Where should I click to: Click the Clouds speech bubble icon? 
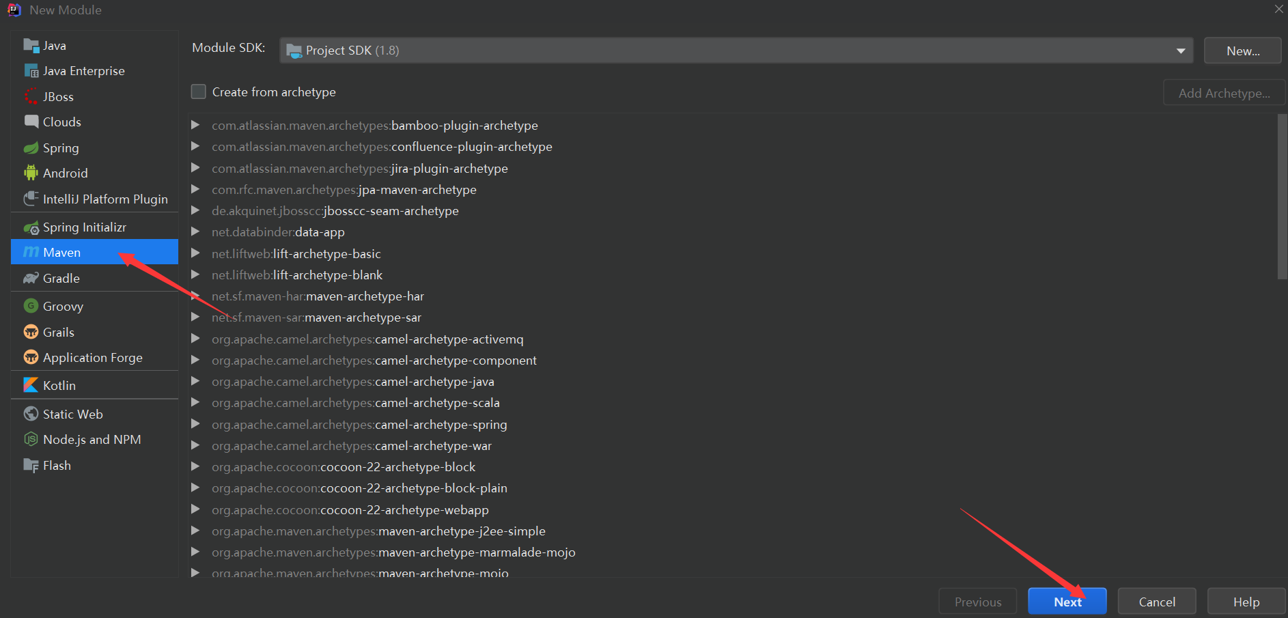(31, 122)
